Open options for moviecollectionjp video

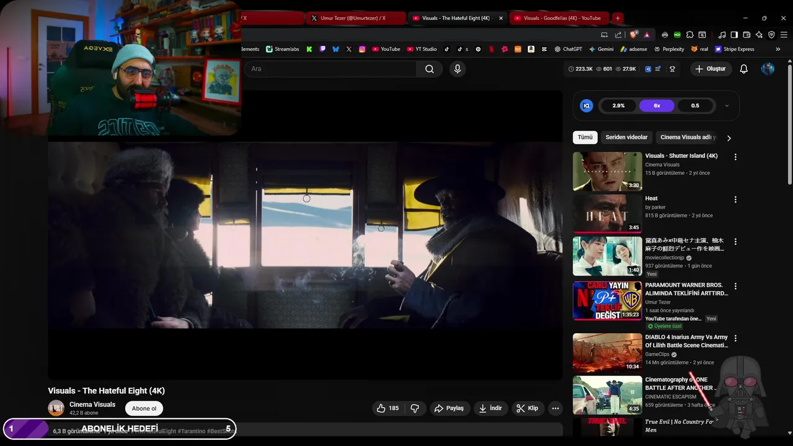(x=735, y=242)
